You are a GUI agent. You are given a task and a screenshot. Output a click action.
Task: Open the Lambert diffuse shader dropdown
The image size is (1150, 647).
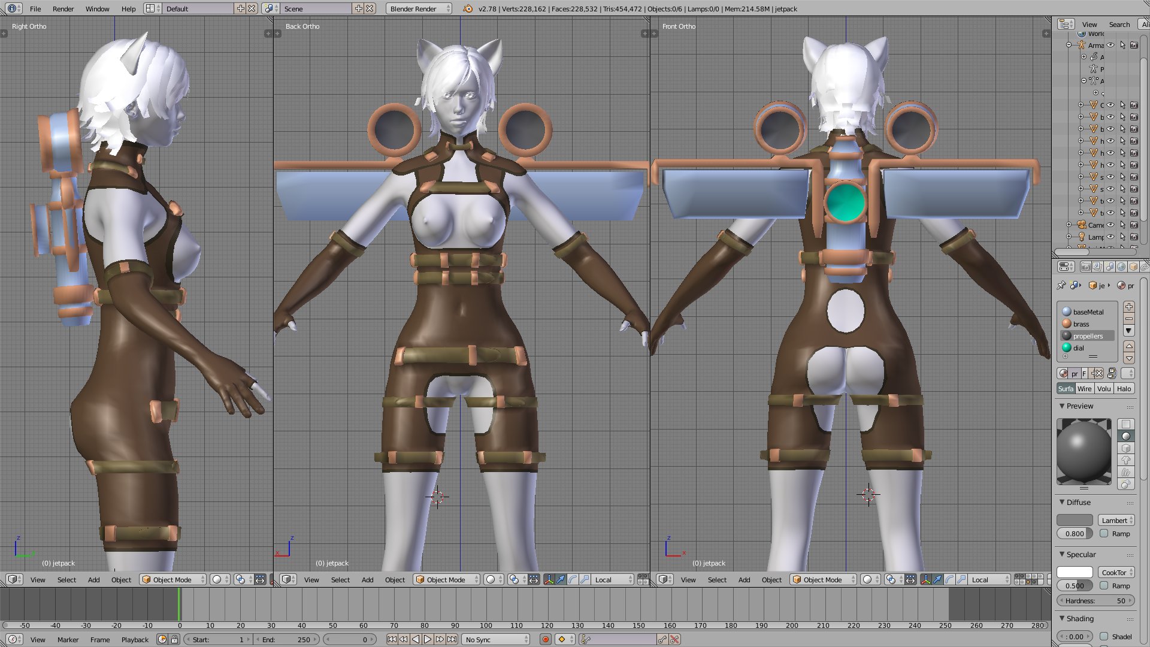tap(1116, 520)
